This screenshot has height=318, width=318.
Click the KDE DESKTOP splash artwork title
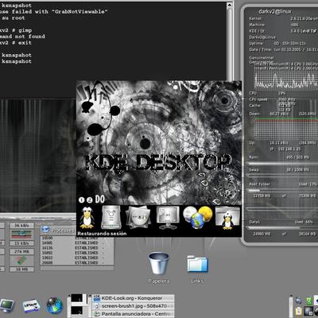point(158,162)
